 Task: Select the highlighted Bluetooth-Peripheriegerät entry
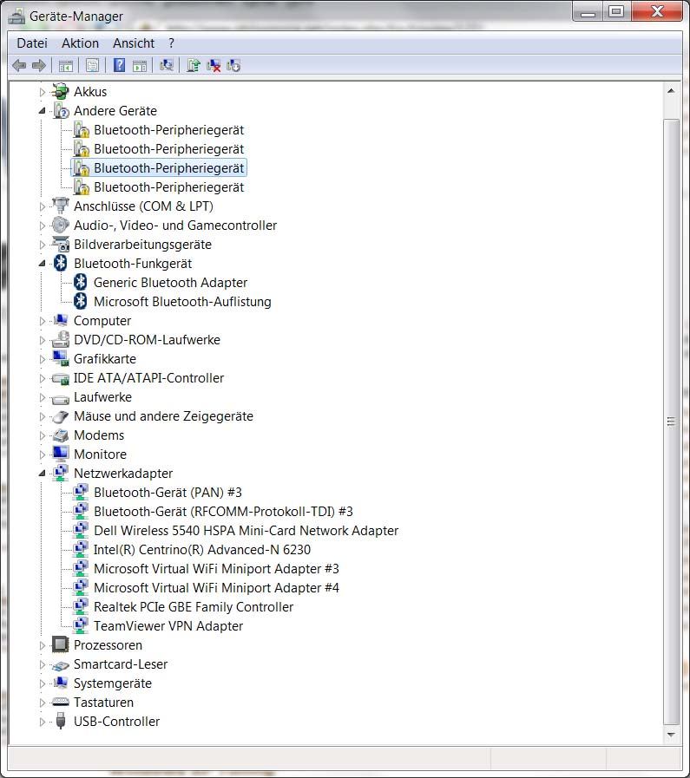(168, 168)
